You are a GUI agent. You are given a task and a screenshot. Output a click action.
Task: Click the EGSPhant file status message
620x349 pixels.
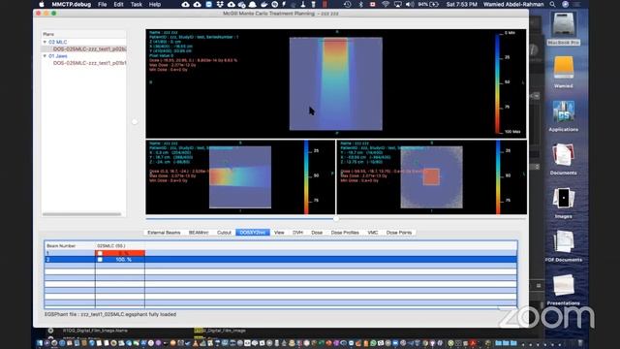pyautogui.click(x=110, y=314)
